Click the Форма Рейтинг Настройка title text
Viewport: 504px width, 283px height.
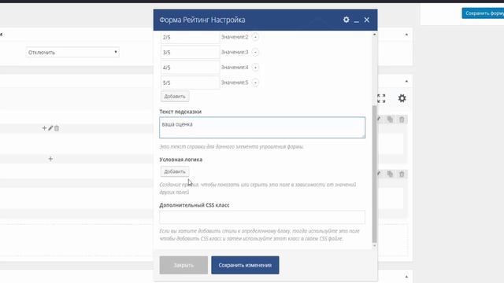202,20
